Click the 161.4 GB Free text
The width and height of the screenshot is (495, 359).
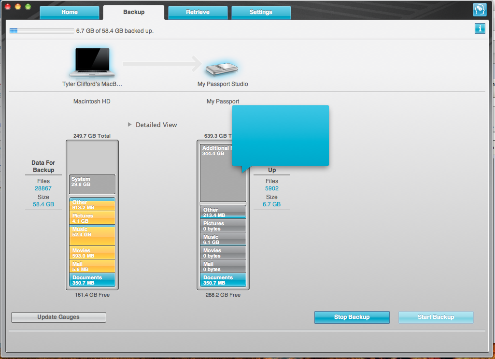[x=92, y=295]
